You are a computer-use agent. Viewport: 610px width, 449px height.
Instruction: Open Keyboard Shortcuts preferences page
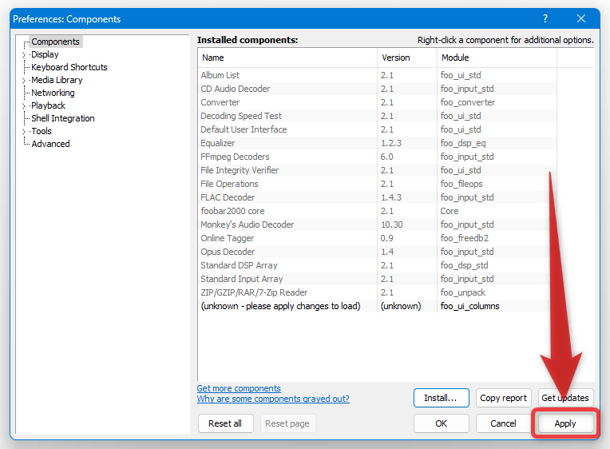(69, 67)
